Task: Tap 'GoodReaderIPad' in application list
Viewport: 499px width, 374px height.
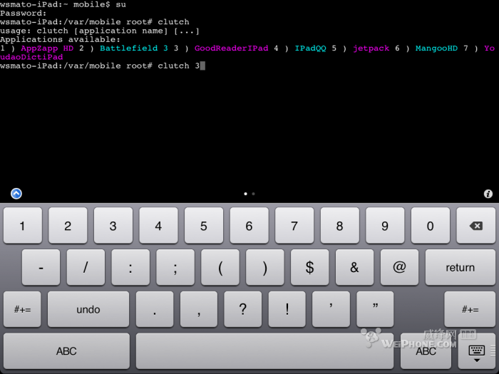Action: (232, 48)
